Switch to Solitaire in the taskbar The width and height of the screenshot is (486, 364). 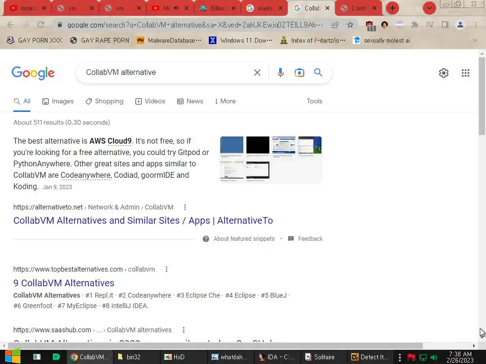[324, 357]
